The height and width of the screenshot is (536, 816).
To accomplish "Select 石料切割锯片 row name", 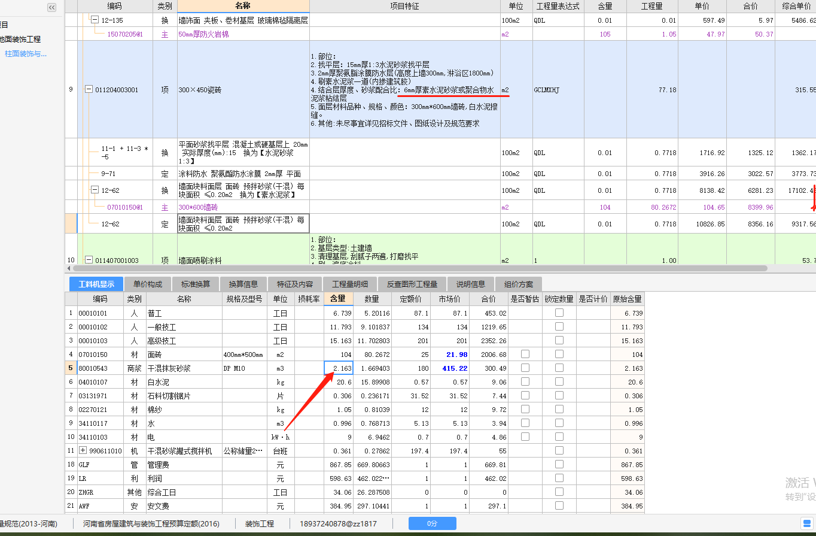I will click(x=184, y=395).
